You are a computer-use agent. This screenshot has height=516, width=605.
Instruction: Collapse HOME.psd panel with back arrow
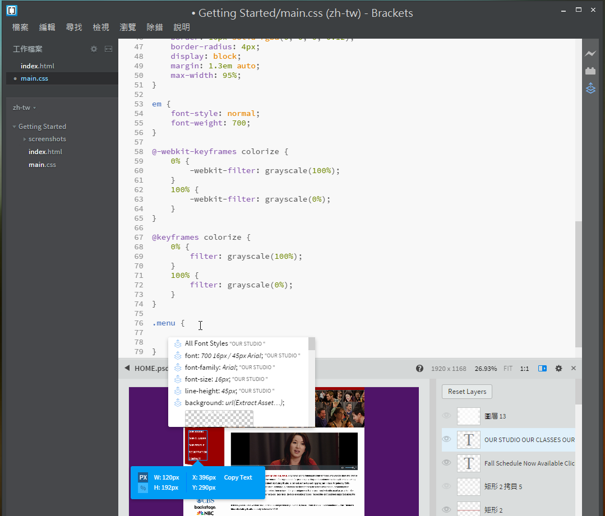(127, 368)
